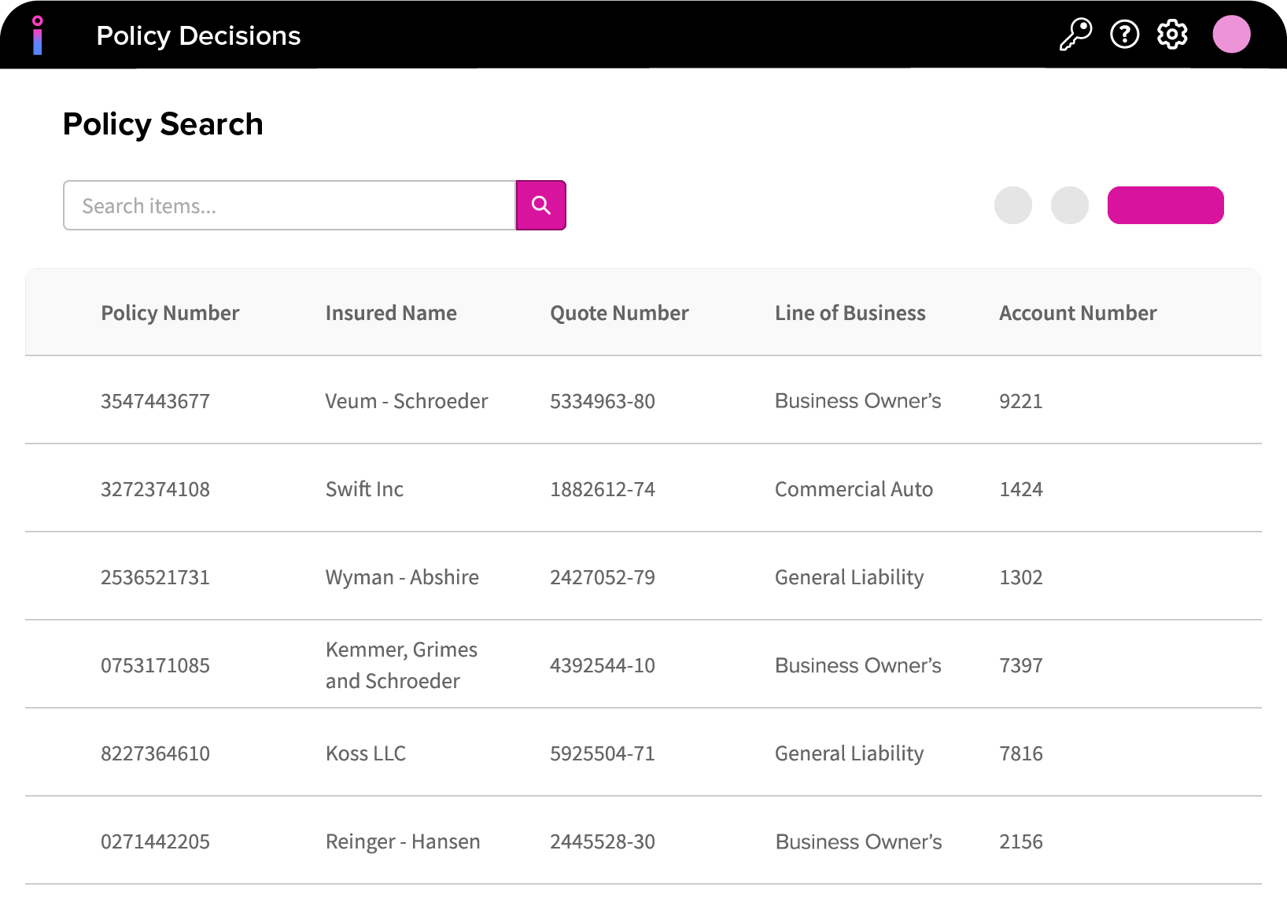Open settings gear icon
The height and width of the screenshot is (913, 1287).
click(1172, 35)
